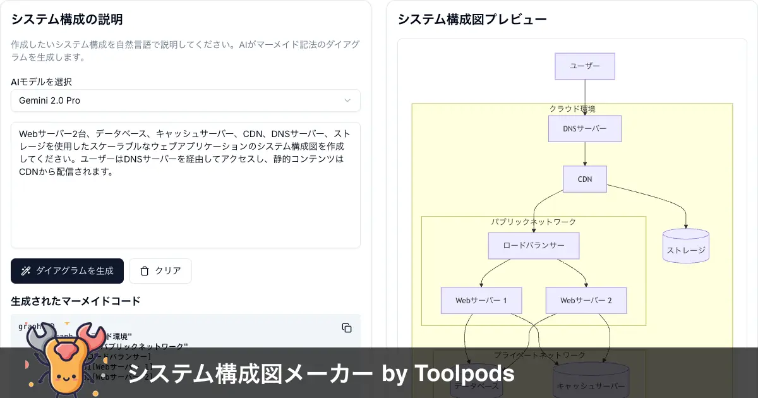Select the ユーザー node in the diagram

585,66
